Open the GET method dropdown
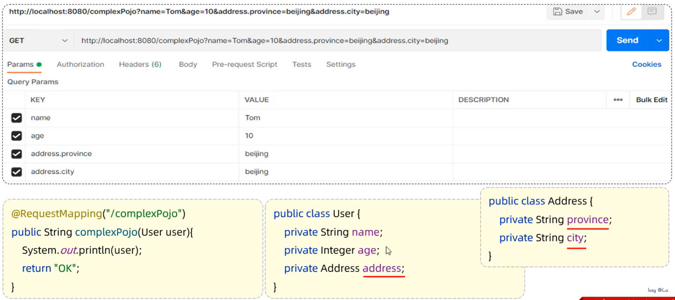Screen dimensions: 675x300 tap(38, 41)
